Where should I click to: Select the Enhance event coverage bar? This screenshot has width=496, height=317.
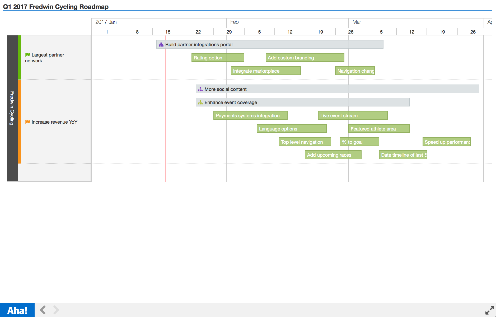[x=303, y=102]
